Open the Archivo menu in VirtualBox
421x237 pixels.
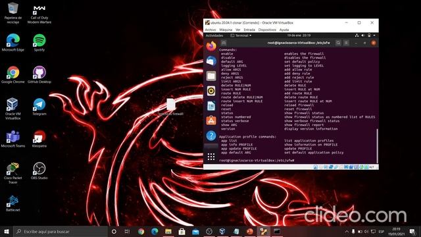coord(210,30)
